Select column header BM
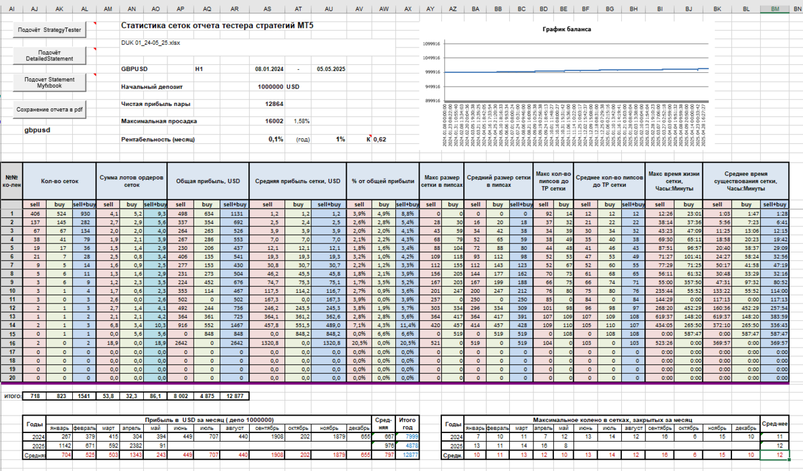Screen dimensions: 803x471 775,9
